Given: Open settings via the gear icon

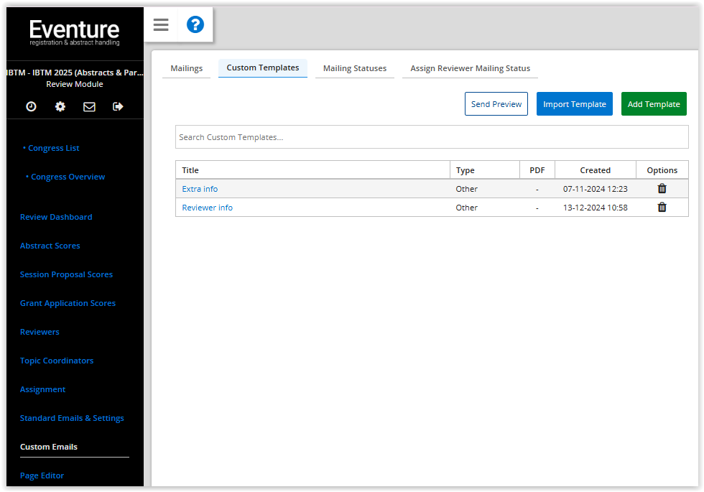Looking at the screenshot, I should pyautogui.click(x=60, y=106).
